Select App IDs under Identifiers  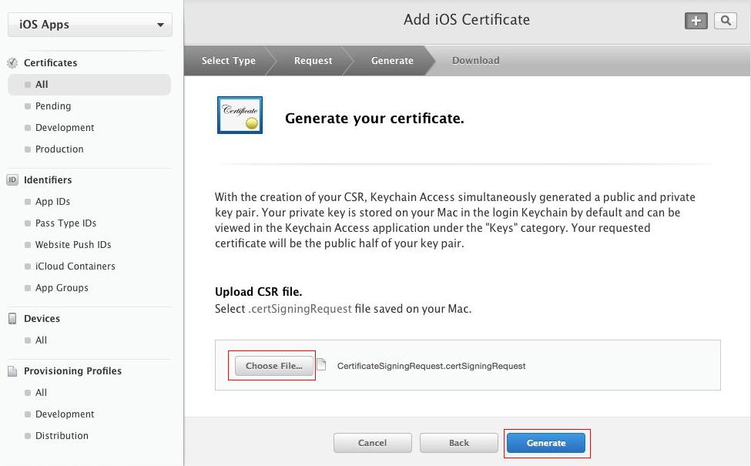pos(52,202)
